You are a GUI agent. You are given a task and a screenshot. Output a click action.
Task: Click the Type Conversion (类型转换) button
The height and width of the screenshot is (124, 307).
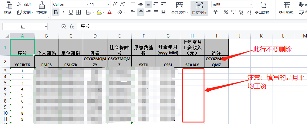click(x=263, y=8)
